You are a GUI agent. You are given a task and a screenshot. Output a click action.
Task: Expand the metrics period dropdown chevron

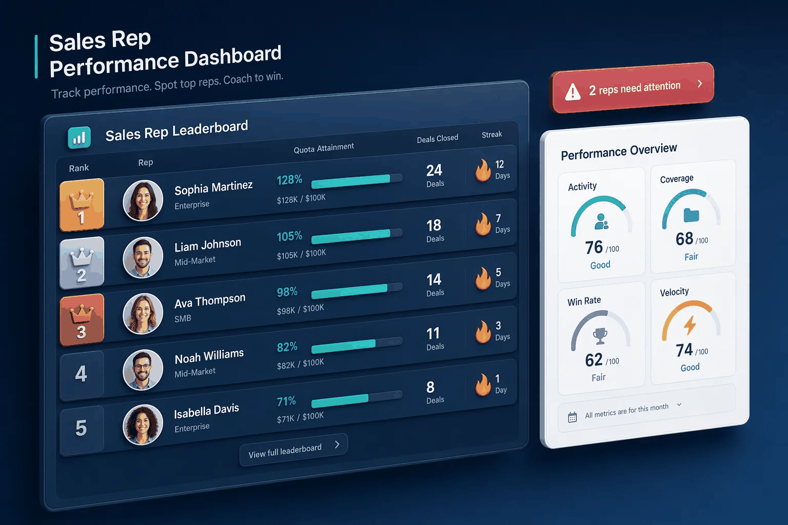pos(679,405)
